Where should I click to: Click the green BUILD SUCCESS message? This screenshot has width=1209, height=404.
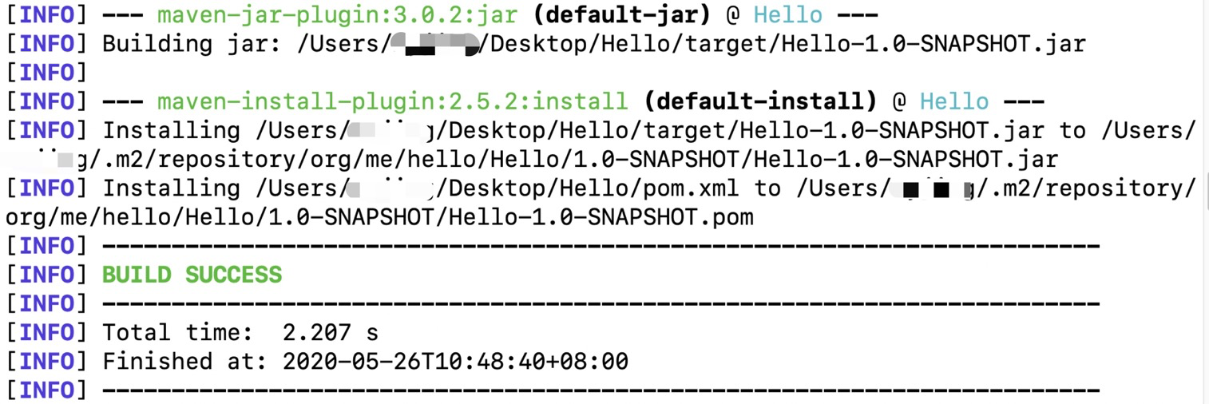[x=192, y=275]
